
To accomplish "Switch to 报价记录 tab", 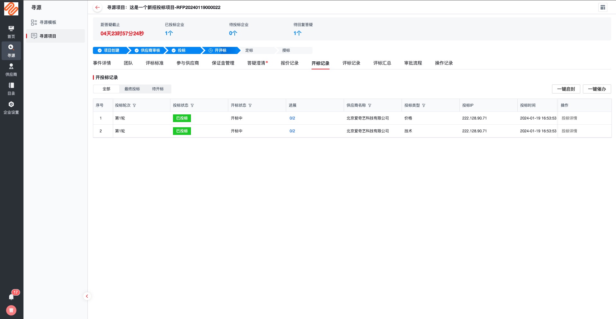I will [290, 63].
